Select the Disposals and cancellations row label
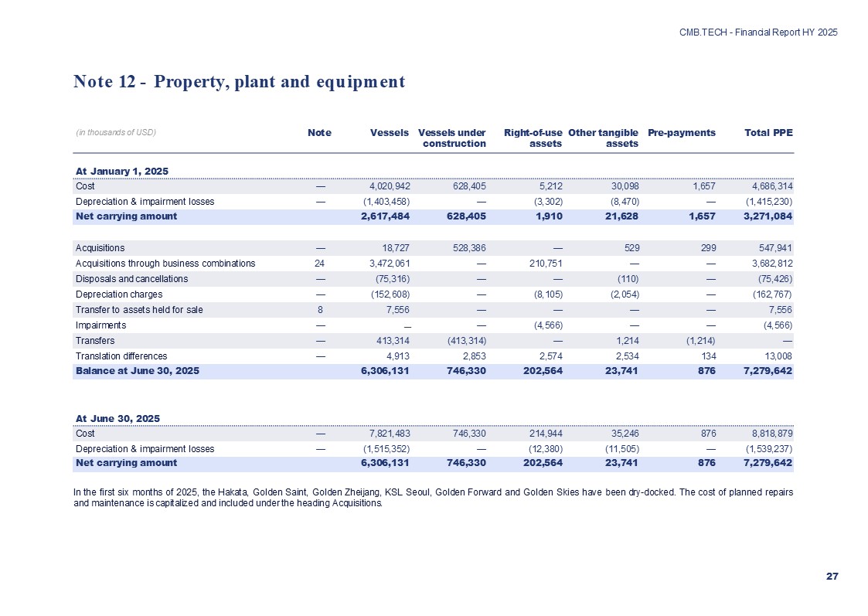The image size is (868, 616). pos(131,279)
